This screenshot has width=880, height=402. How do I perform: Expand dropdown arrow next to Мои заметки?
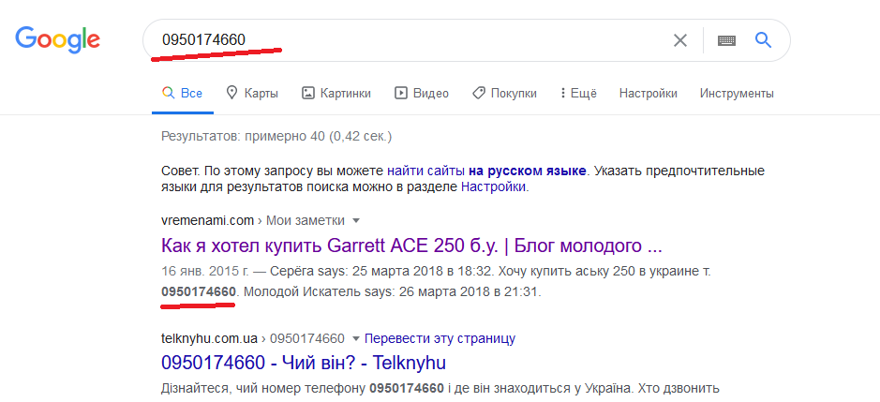coord(355,220)
